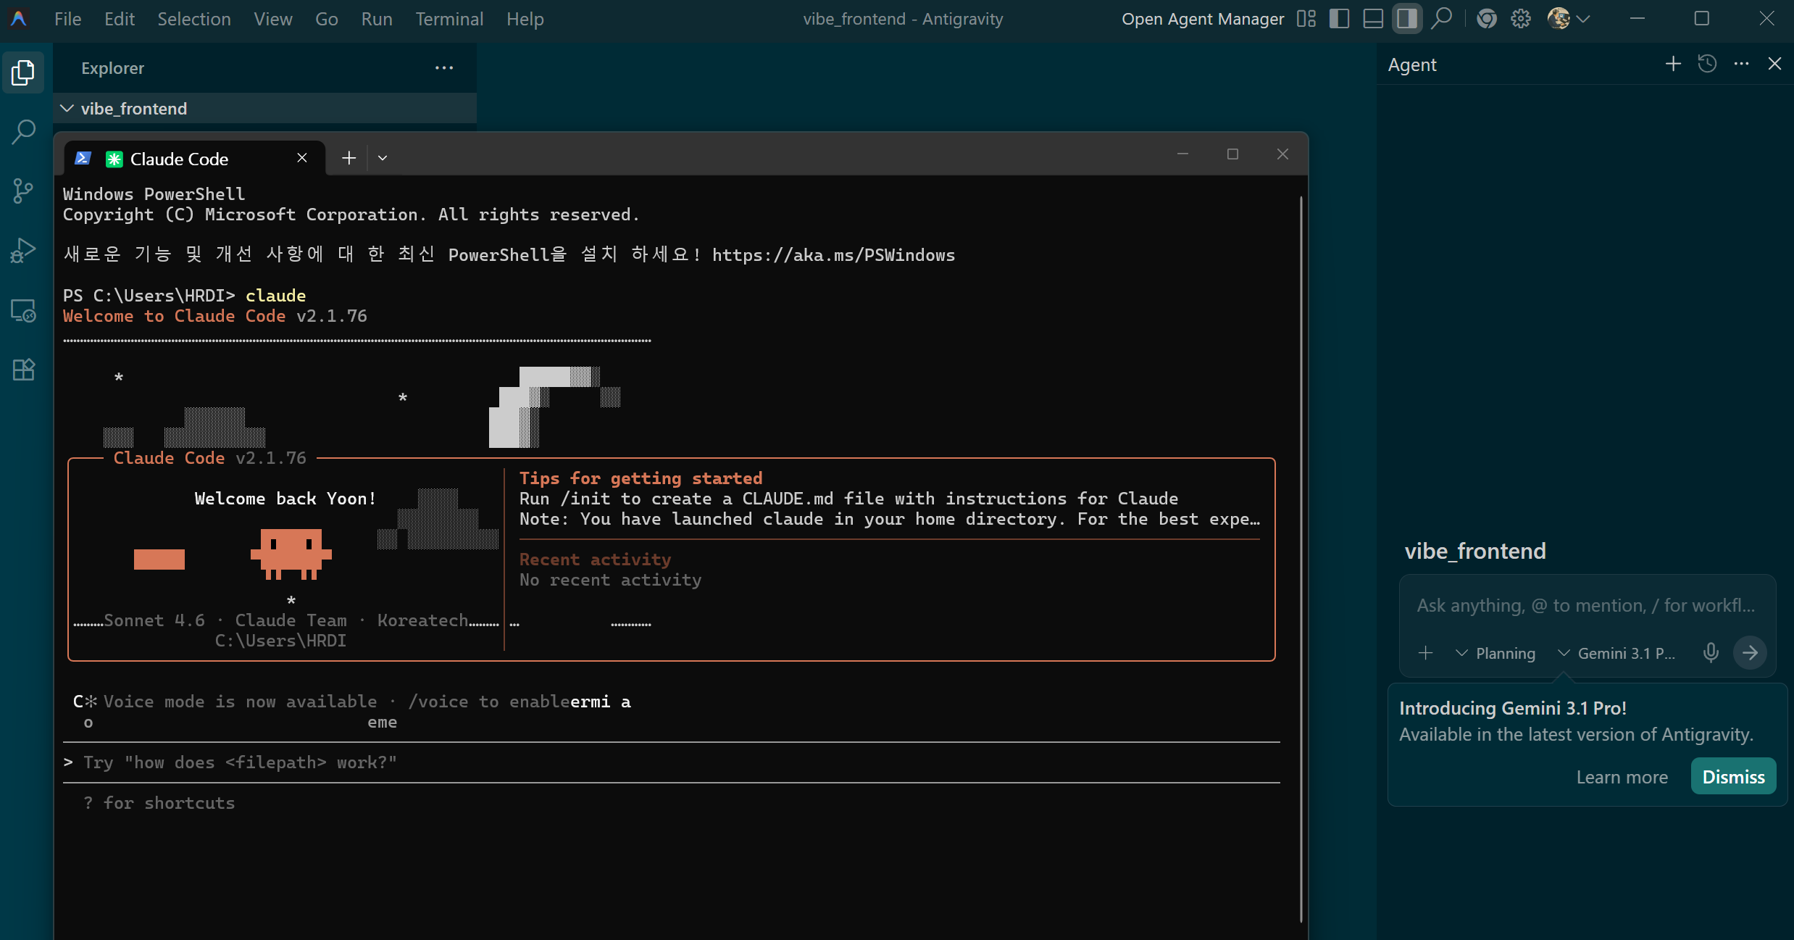Toggle the Agent secondary side bar

1407,19
